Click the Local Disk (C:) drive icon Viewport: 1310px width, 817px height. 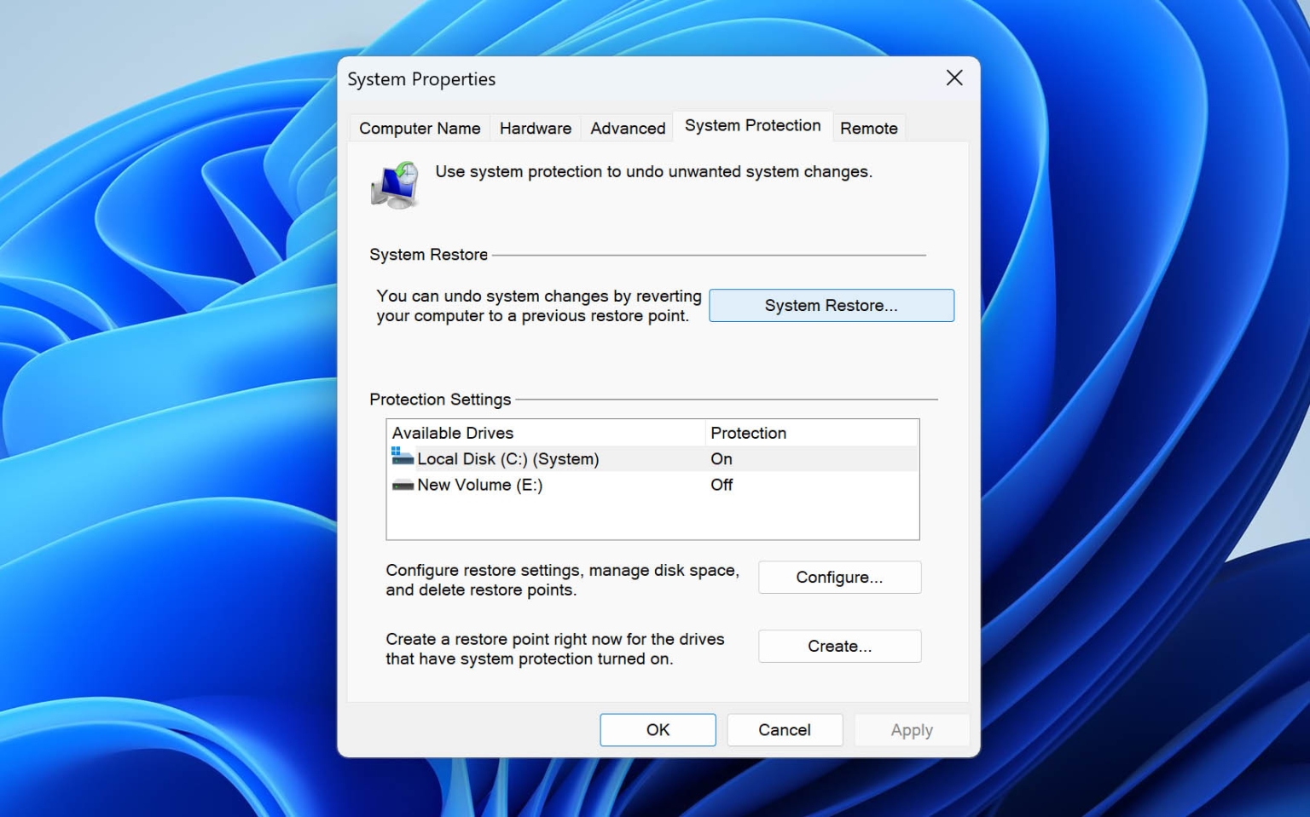[403, 457]
